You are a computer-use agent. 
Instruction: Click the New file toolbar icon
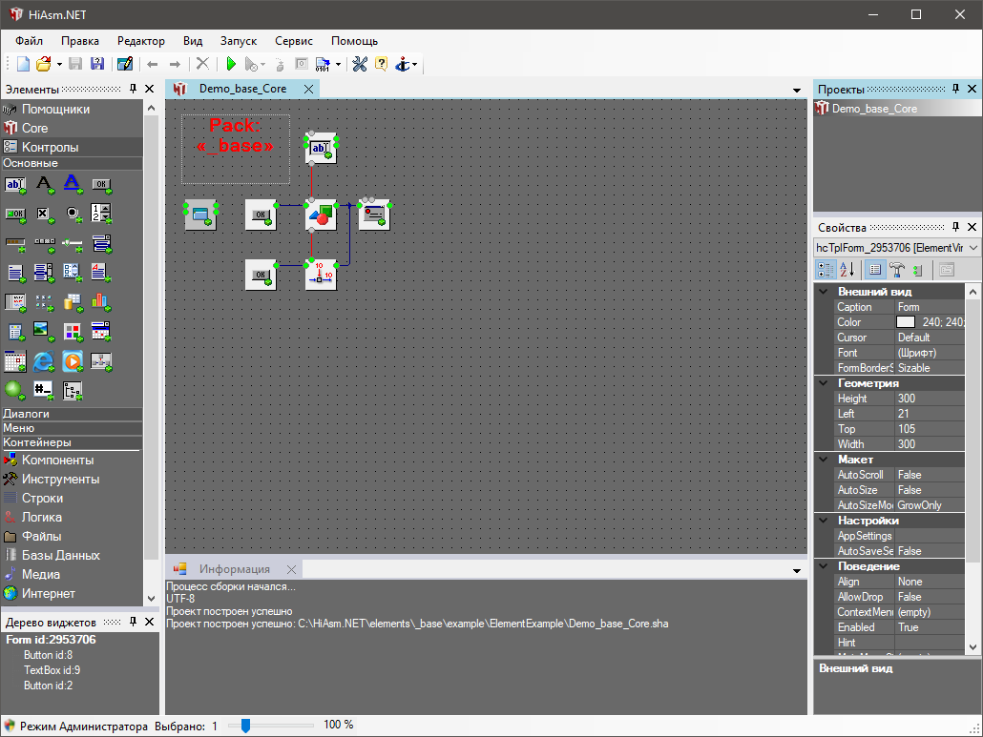(x=23, y=65)
